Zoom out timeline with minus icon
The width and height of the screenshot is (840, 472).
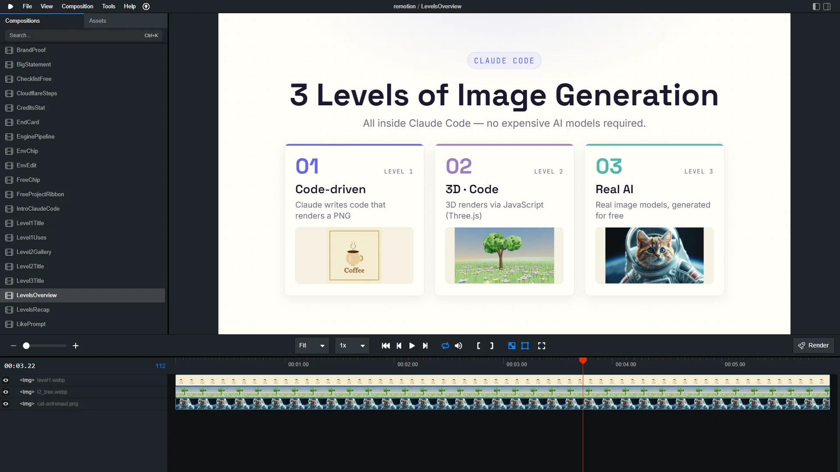pyautogui.click(x=14, y=346)
